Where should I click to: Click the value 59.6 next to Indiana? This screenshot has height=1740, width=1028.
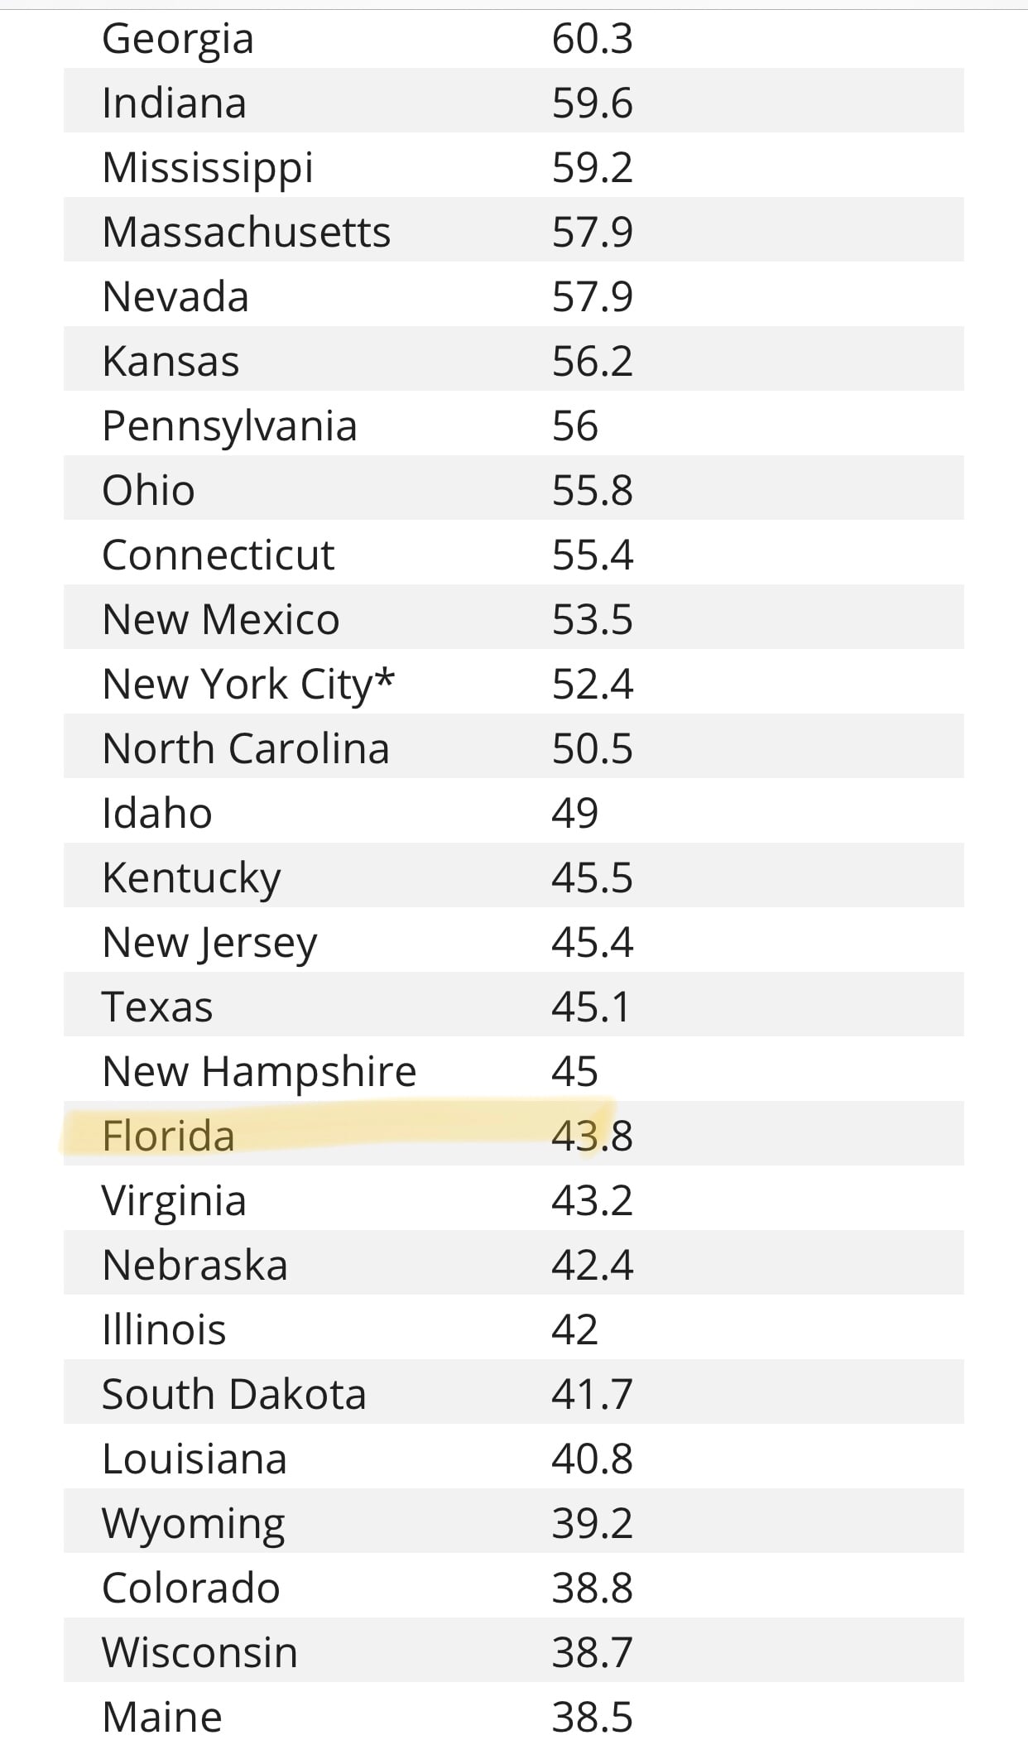coord(592,103)
